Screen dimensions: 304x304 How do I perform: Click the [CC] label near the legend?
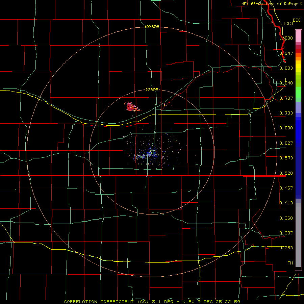pyautogui.click(x=288, y=23)
